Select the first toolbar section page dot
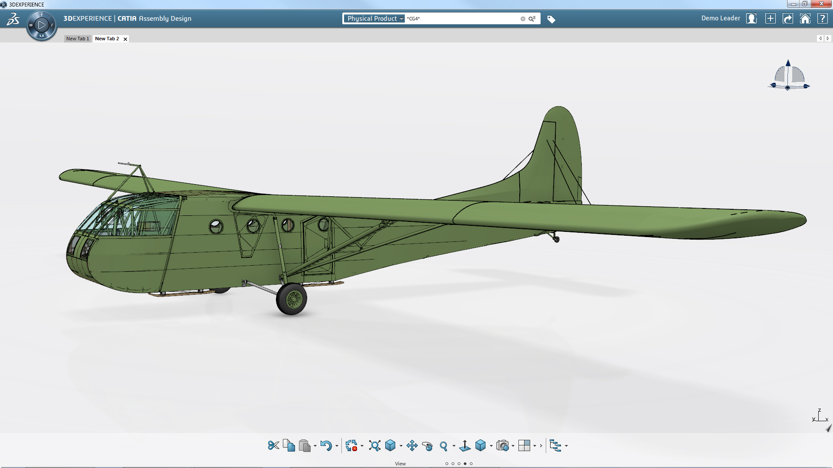 [447, 464]
